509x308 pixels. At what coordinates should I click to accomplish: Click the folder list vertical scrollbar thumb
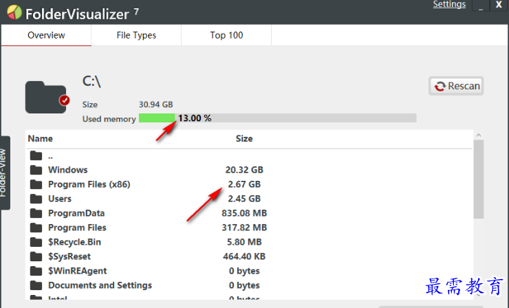[479, 179]
